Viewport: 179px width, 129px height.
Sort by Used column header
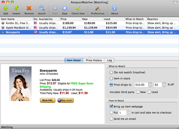[114, 19]
